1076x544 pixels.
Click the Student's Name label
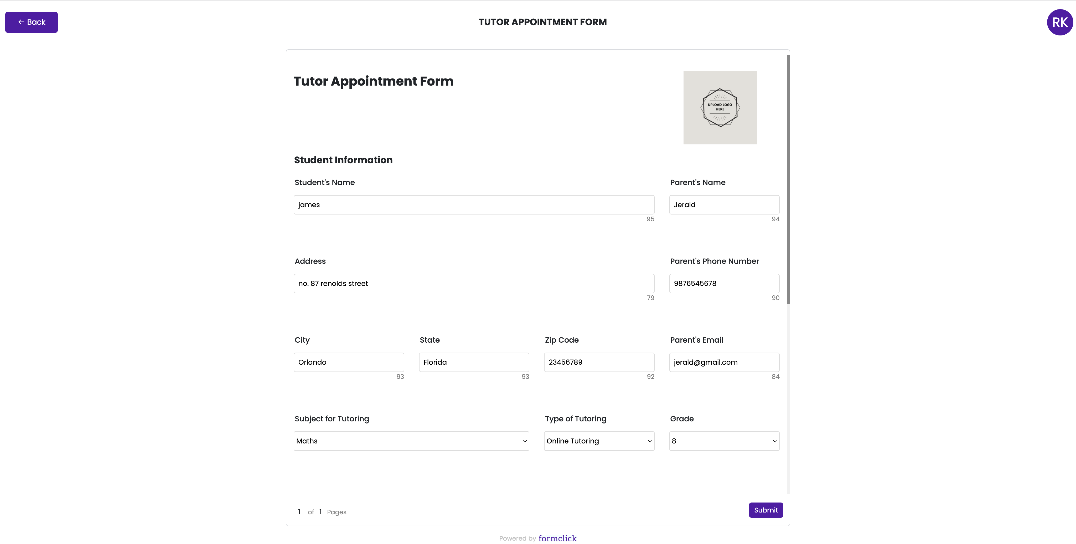(324, 182)
